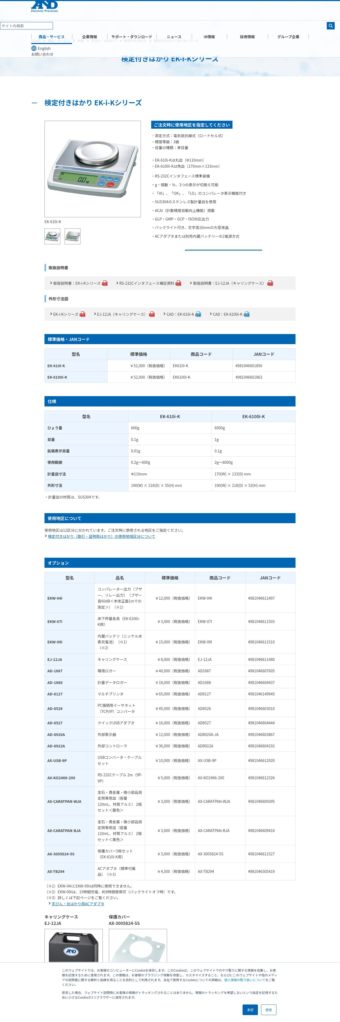Select the AX-USB-9P model name cell
Viewport: 340px width, 1022px height.
(70, 761)
